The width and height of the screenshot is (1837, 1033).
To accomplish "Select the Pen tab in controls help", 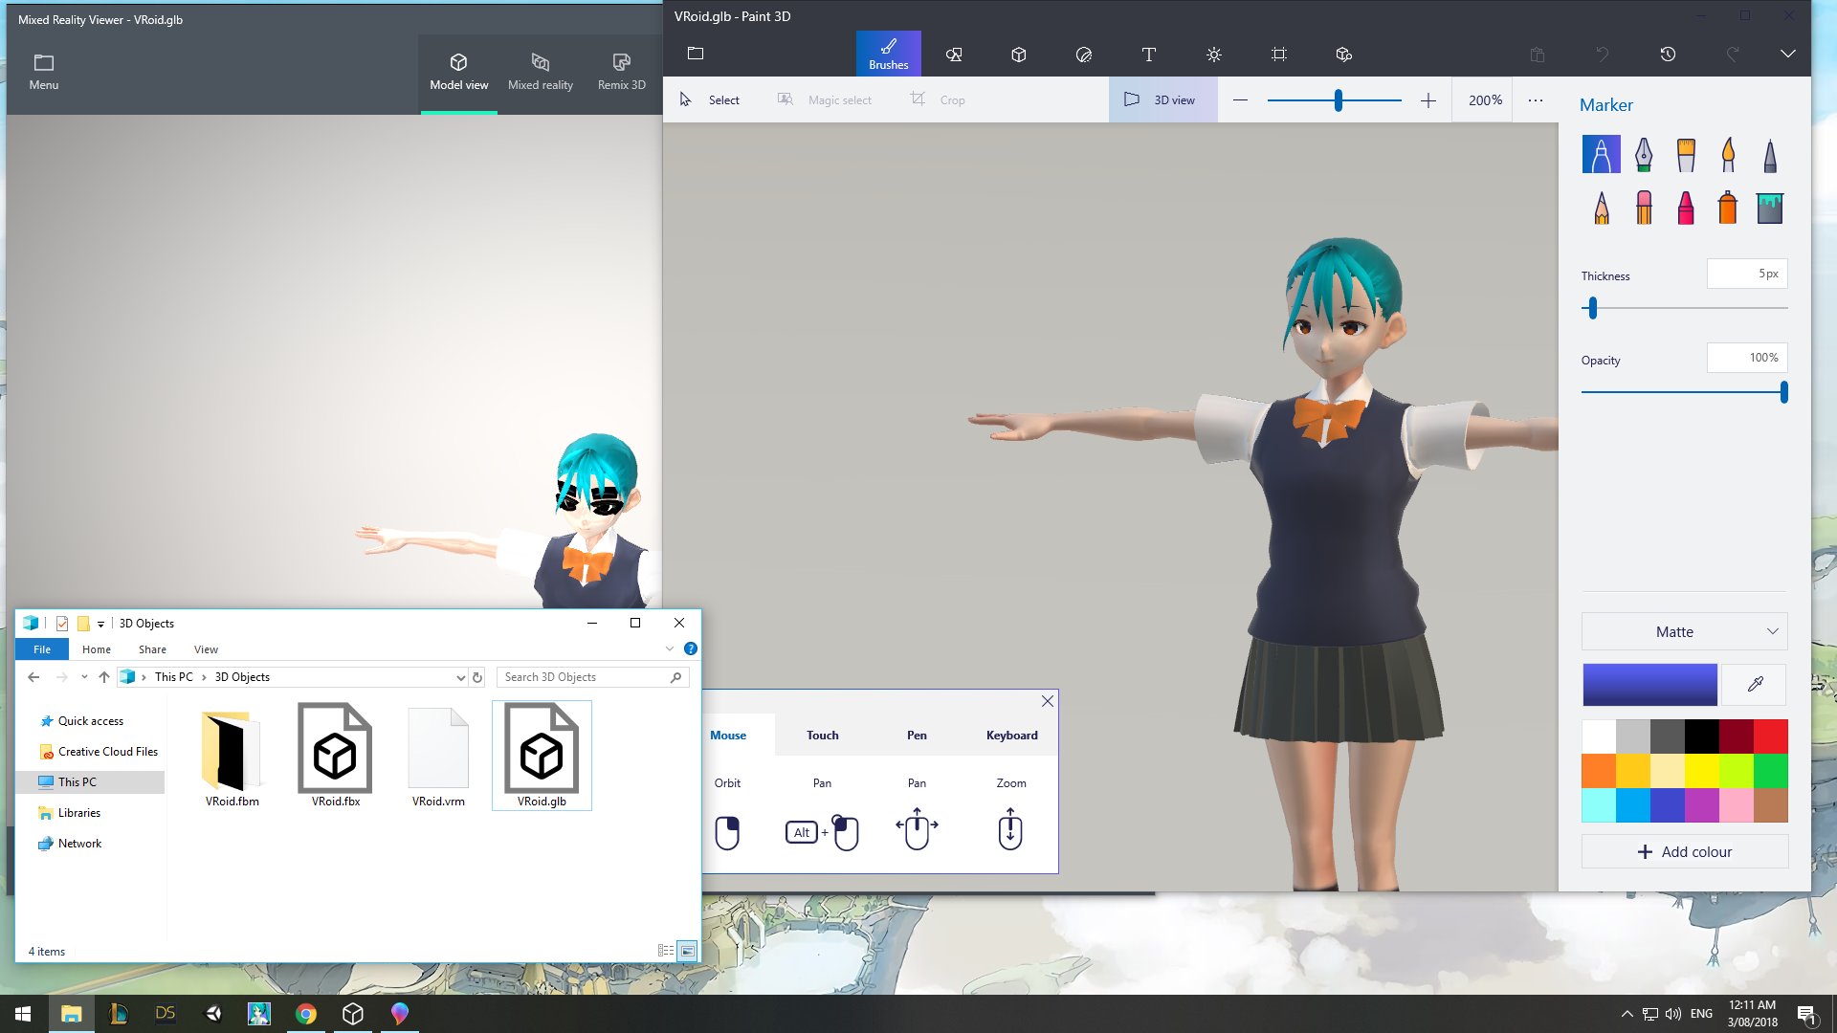I will coord(917,736).
